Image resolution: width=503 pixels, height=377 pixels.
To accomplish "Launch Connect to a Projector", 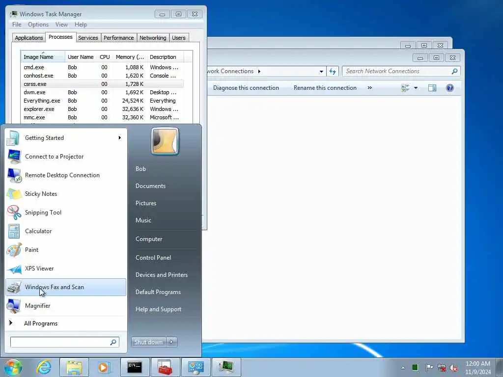I will [x=66, y=157].
